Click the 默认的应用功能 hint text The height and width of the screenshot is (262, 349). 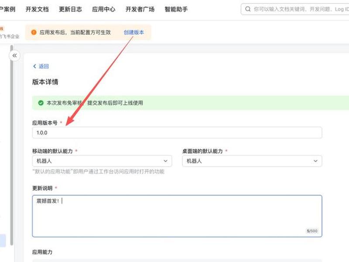point(99,172)
